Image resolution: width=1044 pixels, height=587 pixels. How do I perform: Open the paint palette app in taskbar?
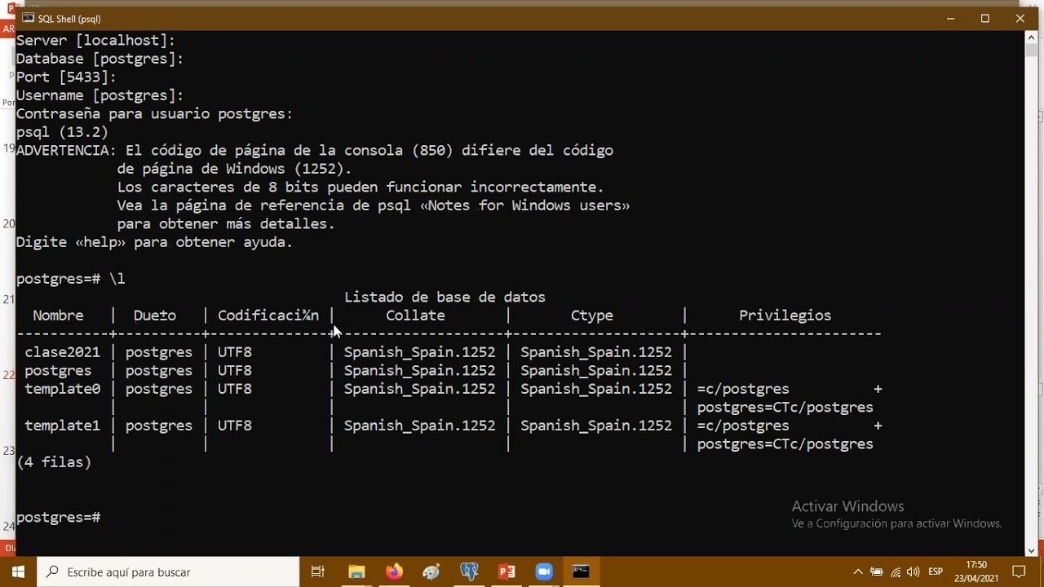[431, 572]
